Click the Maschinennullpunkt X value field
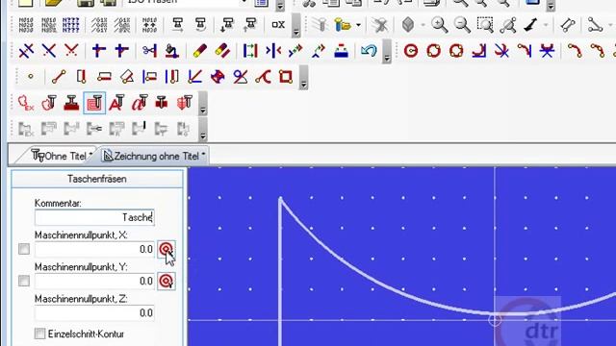The width and height of the screenshot is (616, 346). point(94,249)
